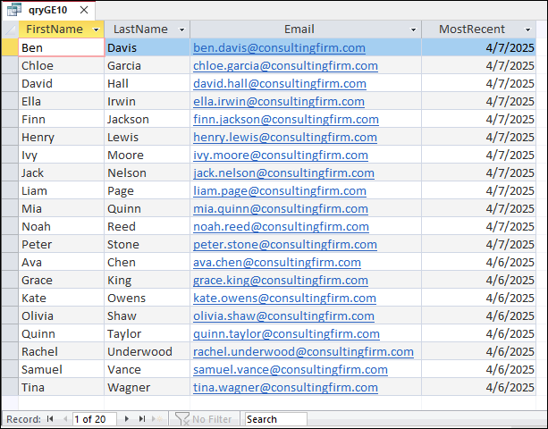Open LastName column filter dropdown

click(181, 30)
